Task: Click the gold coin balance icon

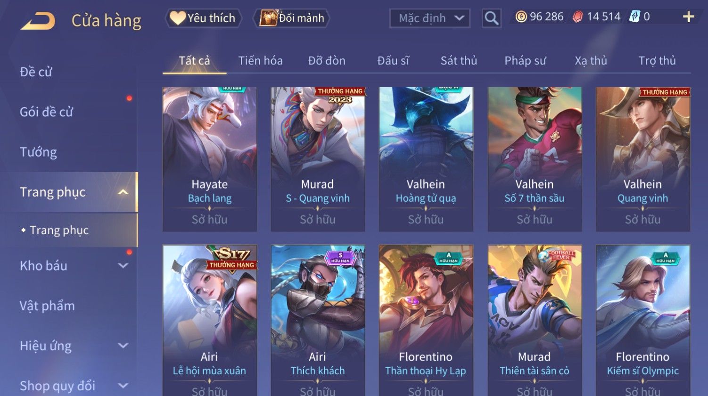Action: click(x=521, y=17)
